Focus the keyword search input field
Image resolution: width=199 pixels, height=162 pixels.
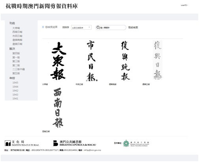[113, 28]
